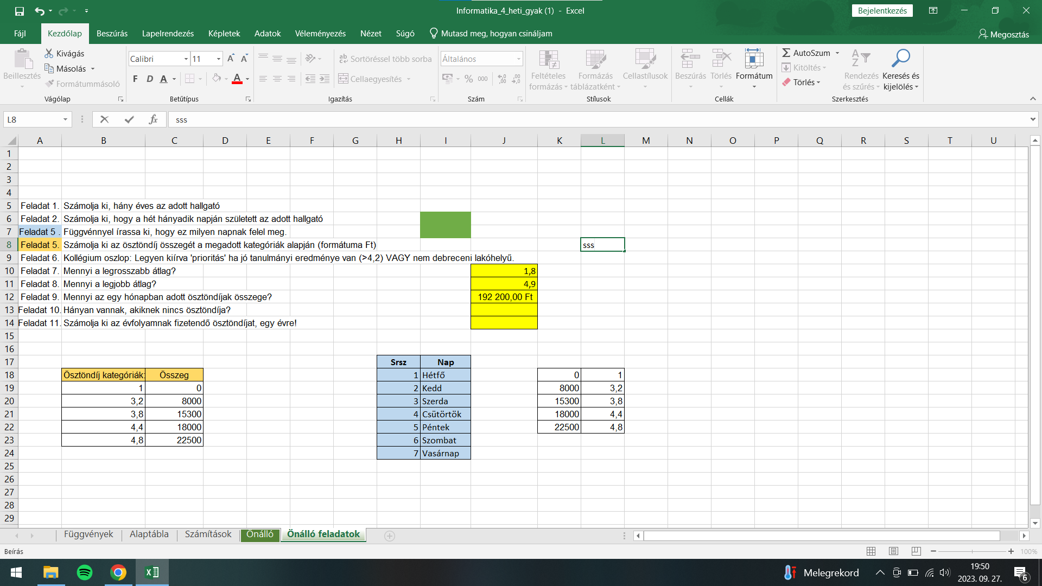Confirm cell entry with checkmark icon
The height and width of the screenshot is (586, 1042).
click(129, 119)
